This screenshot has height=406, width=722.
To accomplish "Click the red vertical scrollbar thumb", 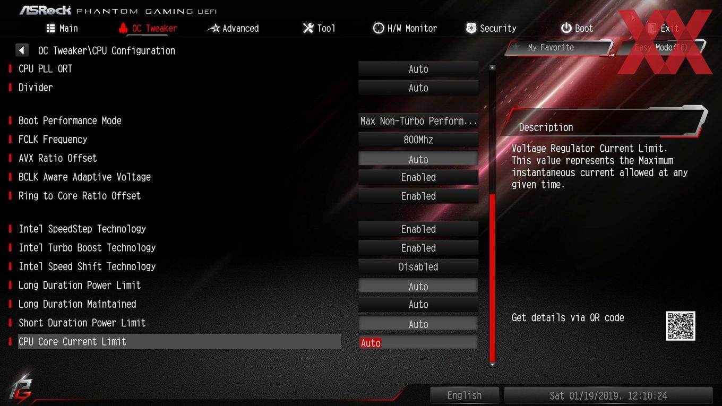I will [x=492, y=278].
